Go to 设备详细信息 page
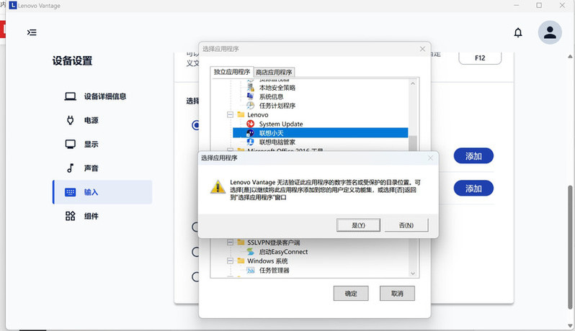Screen dimensions: 575x331 point(102,96)
